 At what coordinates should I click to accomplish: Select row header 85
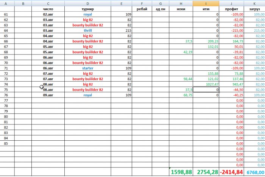6,144
